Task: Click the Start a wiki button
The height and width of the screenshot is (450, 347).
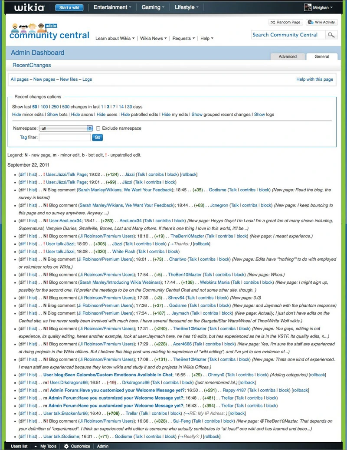Action: pos(69,7)
